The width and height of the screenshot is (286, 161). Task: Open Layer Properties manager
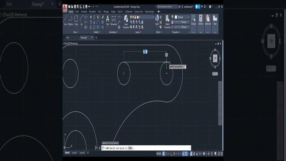[x=126, y=21]
